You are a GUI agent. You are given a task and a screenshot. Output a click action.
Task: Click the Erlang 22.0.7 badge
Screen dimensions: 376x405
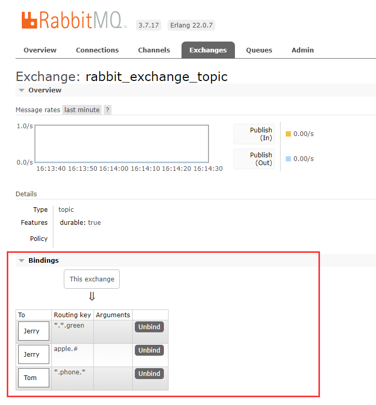[x=191, y=25]
